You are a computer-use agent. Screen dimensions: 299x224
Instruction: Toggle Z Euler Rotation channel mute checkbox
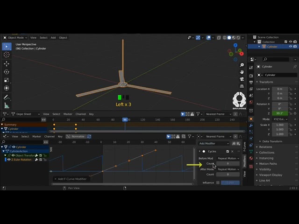41,160
